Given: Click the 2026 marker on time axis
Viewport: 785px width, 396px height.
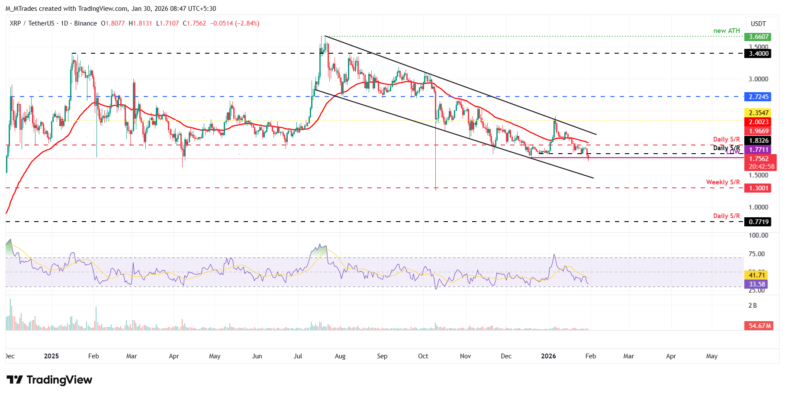Looking at the screenshot, I should [x=548, y=356].
